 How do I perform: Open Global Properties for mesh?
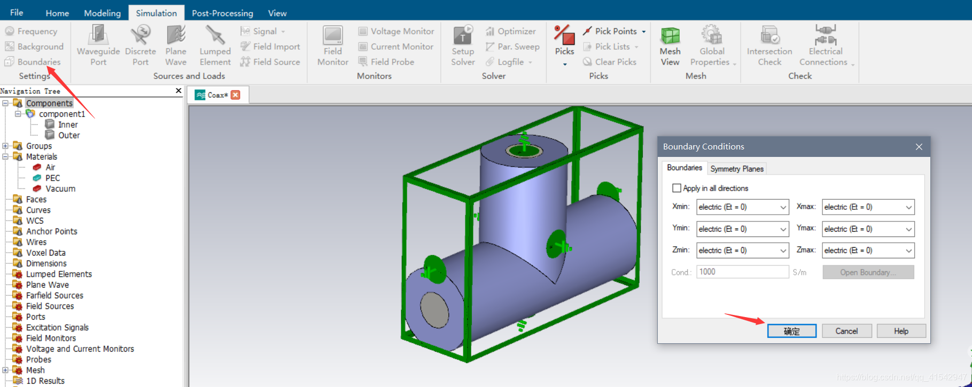click(x=712, y=46)
